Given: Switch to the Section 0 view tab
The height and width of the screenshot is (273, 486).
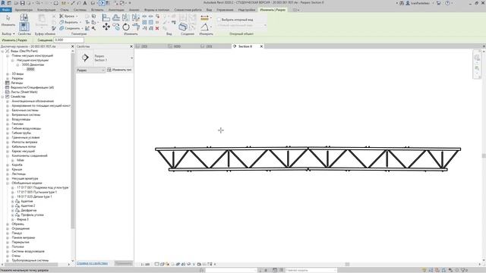Looking at the screenshot, I should tap(245, 46).
